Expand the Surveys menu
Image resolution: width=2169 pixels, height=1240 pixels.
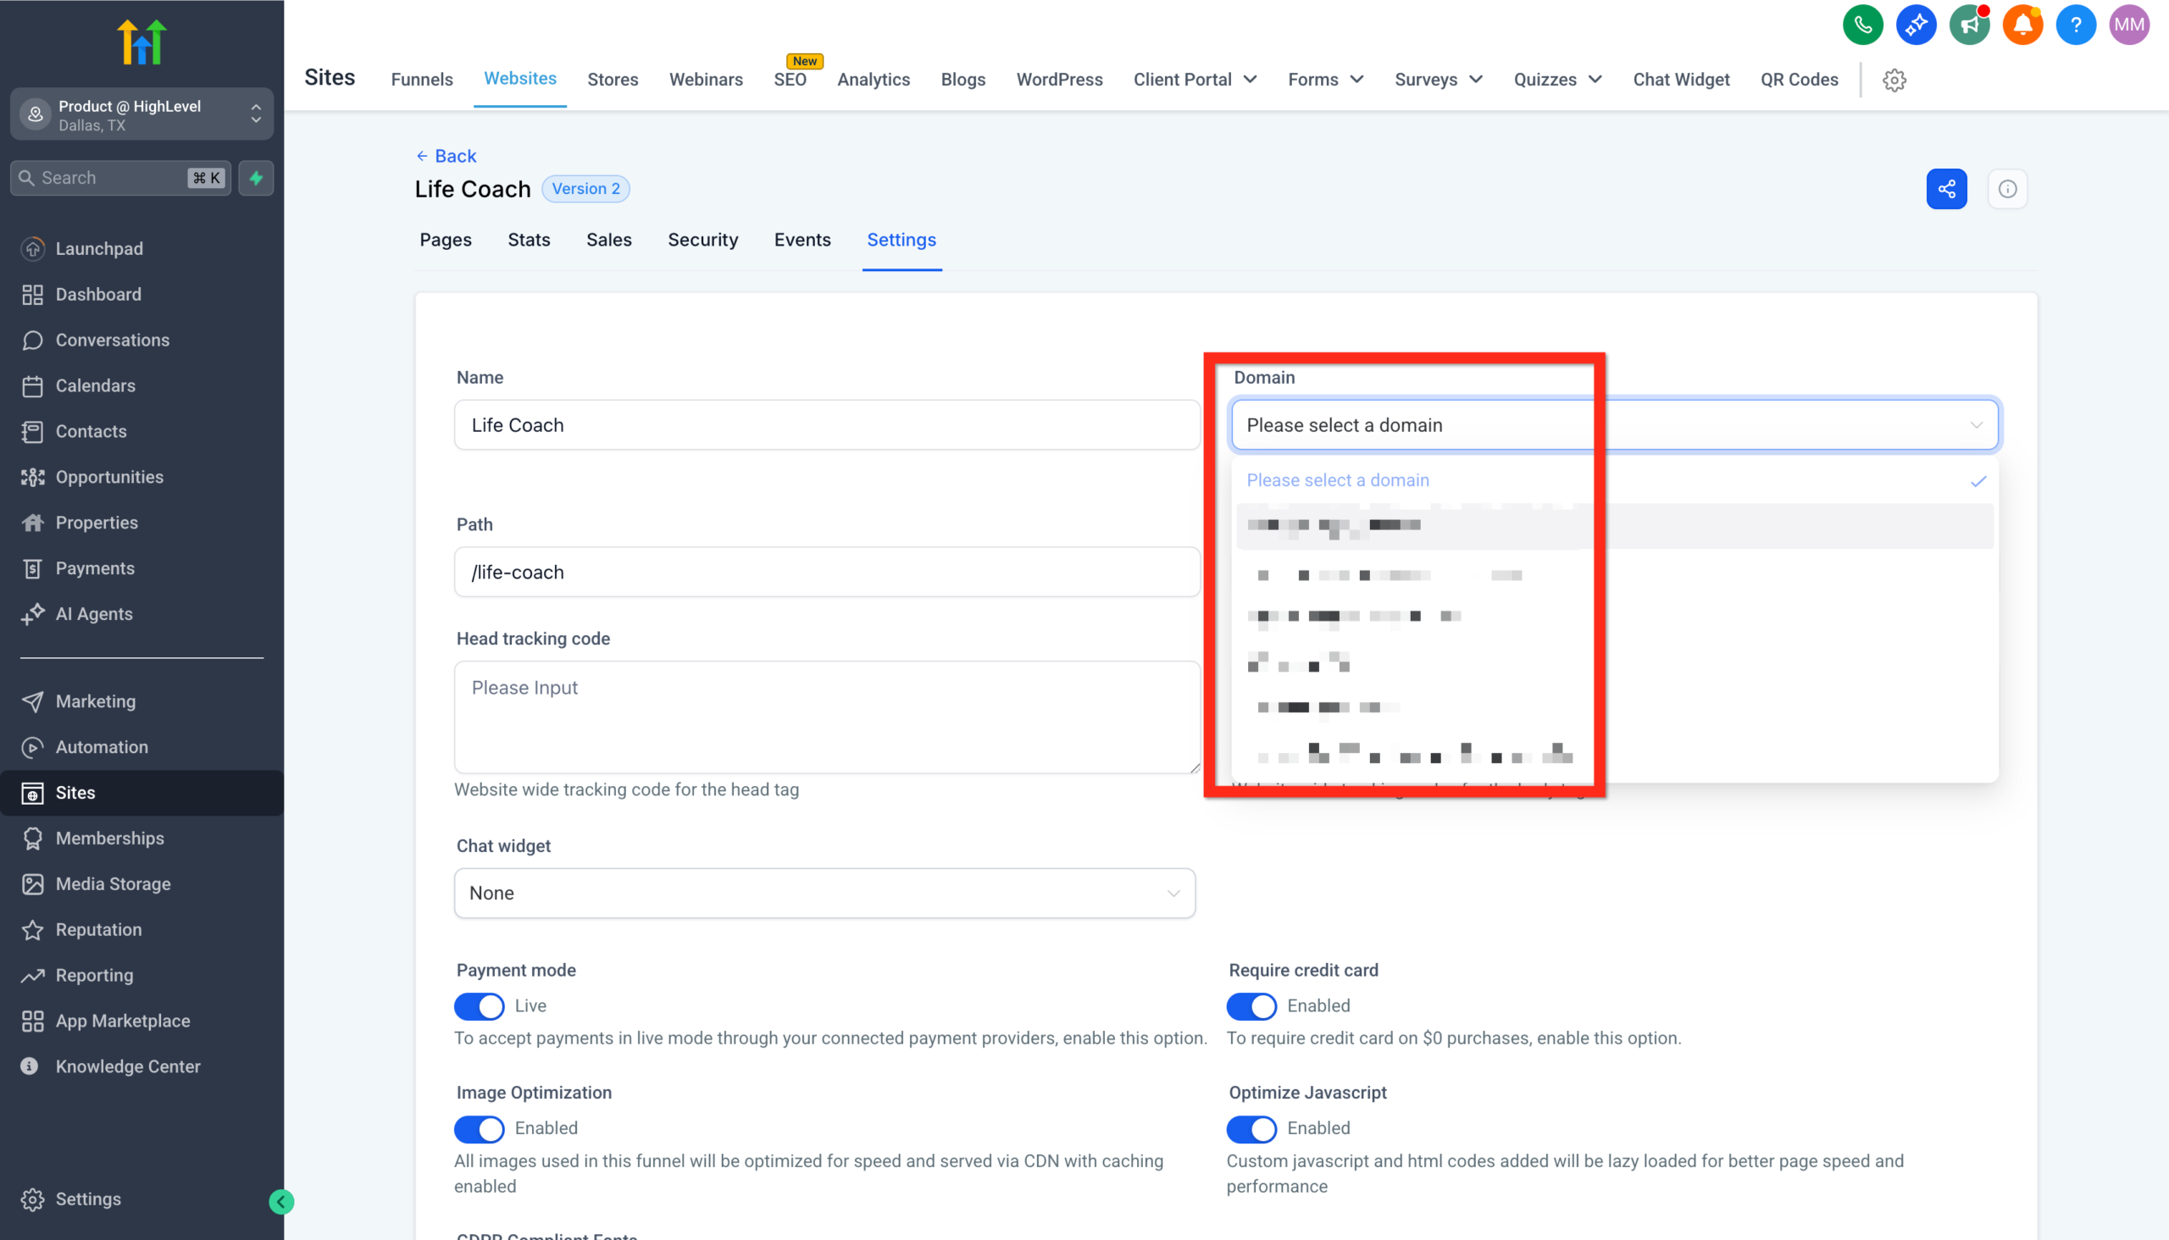pyautogui.click(x=1437, y=80)
